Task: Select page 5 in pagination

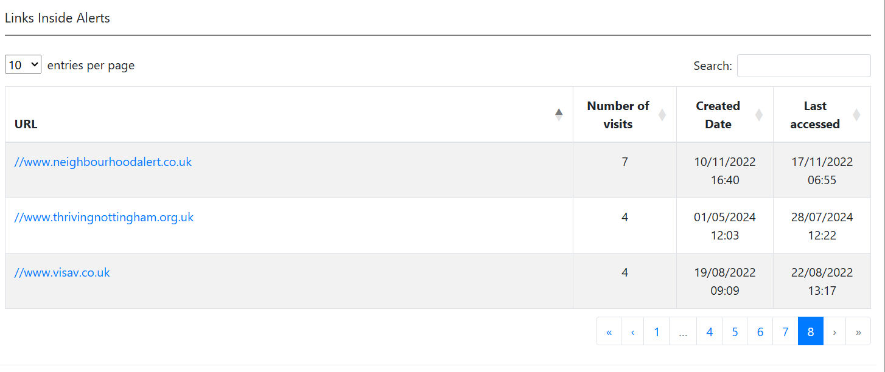Action: pyautogui.click(x=735, y=331)
